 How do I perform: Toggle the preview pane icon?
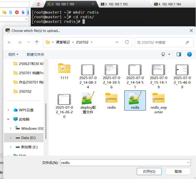click(179, 54)
